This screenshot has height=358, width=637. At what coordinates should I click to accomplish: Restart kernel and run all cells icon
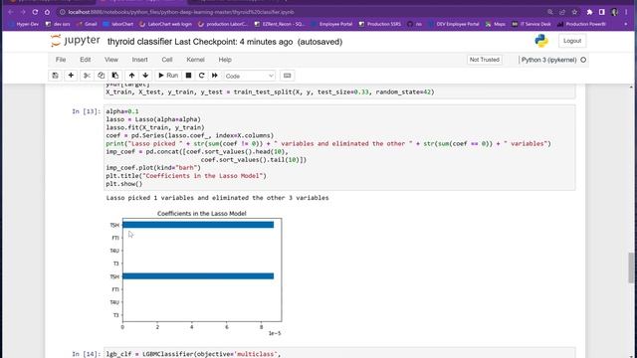pos(215,76)
